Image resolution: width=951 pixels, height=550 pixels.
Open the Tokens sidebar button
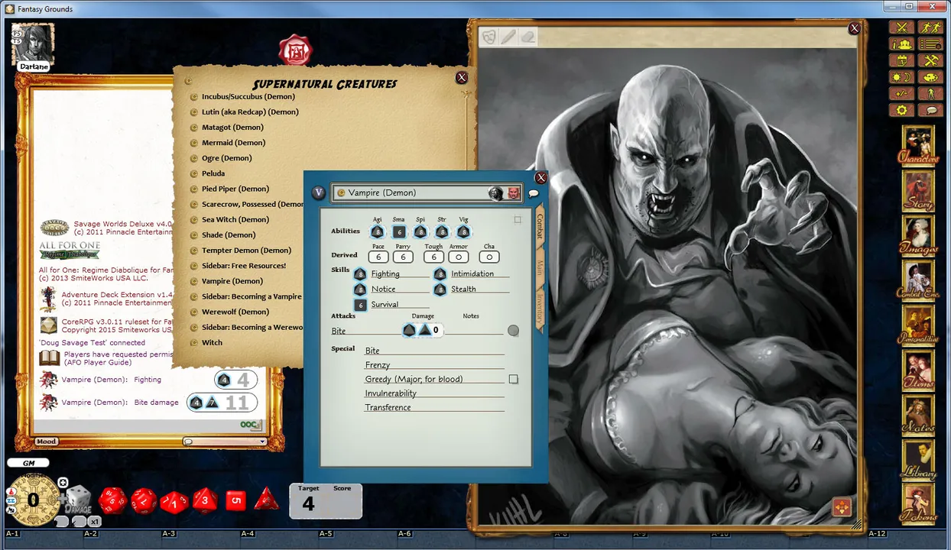[x=918, y=504]
